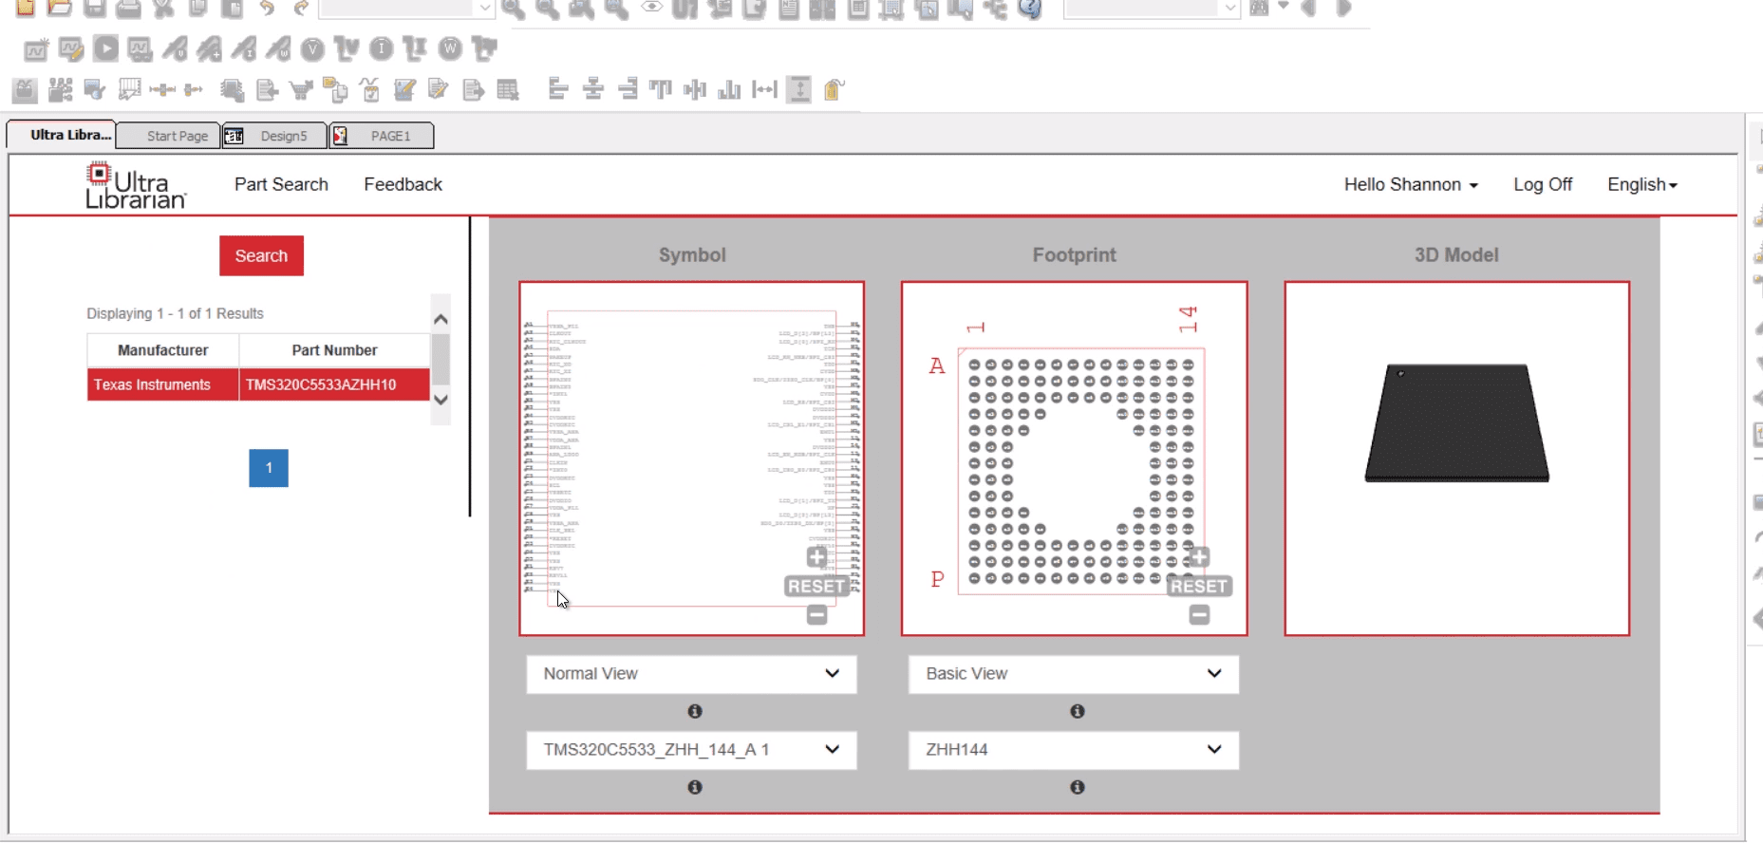Zoom out on the Footprint preview with minus

coord(1199,615)
